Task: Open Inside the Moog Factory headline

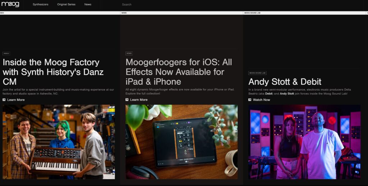Action: (53, 72)
